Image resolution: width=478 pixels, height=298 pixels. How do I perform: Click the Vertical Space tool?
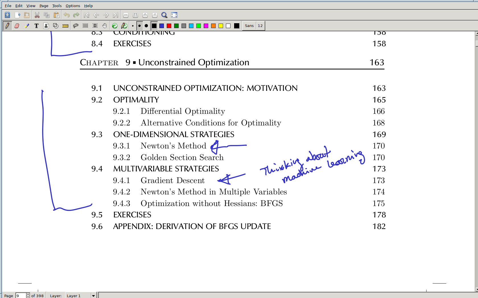click(x=95, y=26)
